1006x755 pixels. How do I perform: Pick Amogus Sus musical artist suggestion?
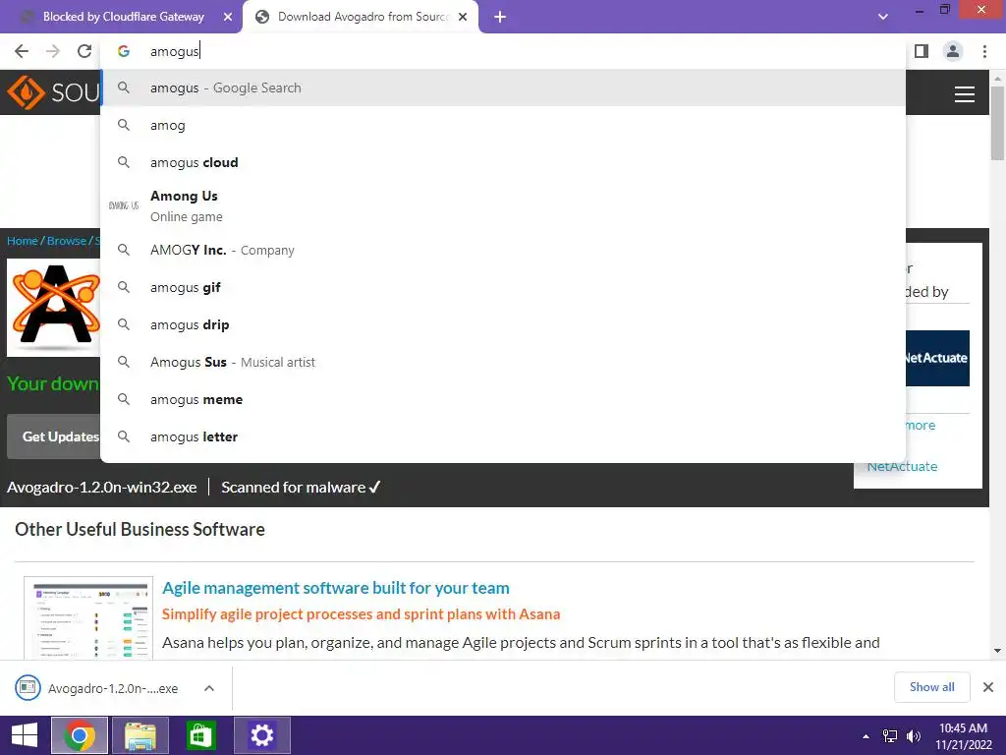point(504,362)
